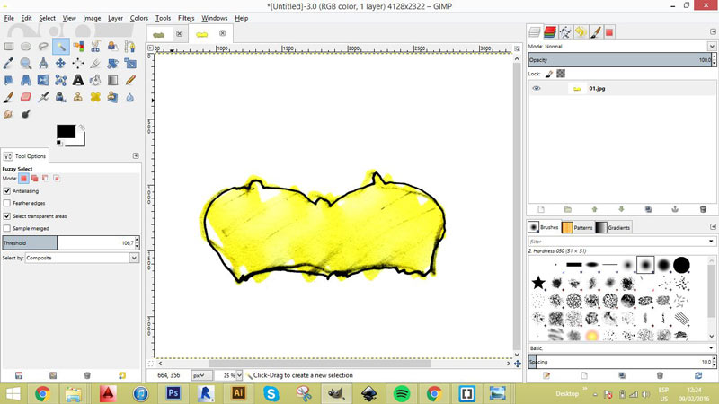719x404 pixels.
Task: Click the black foreground color swatch
Action: pyautogui.click(x=66, y=131)
